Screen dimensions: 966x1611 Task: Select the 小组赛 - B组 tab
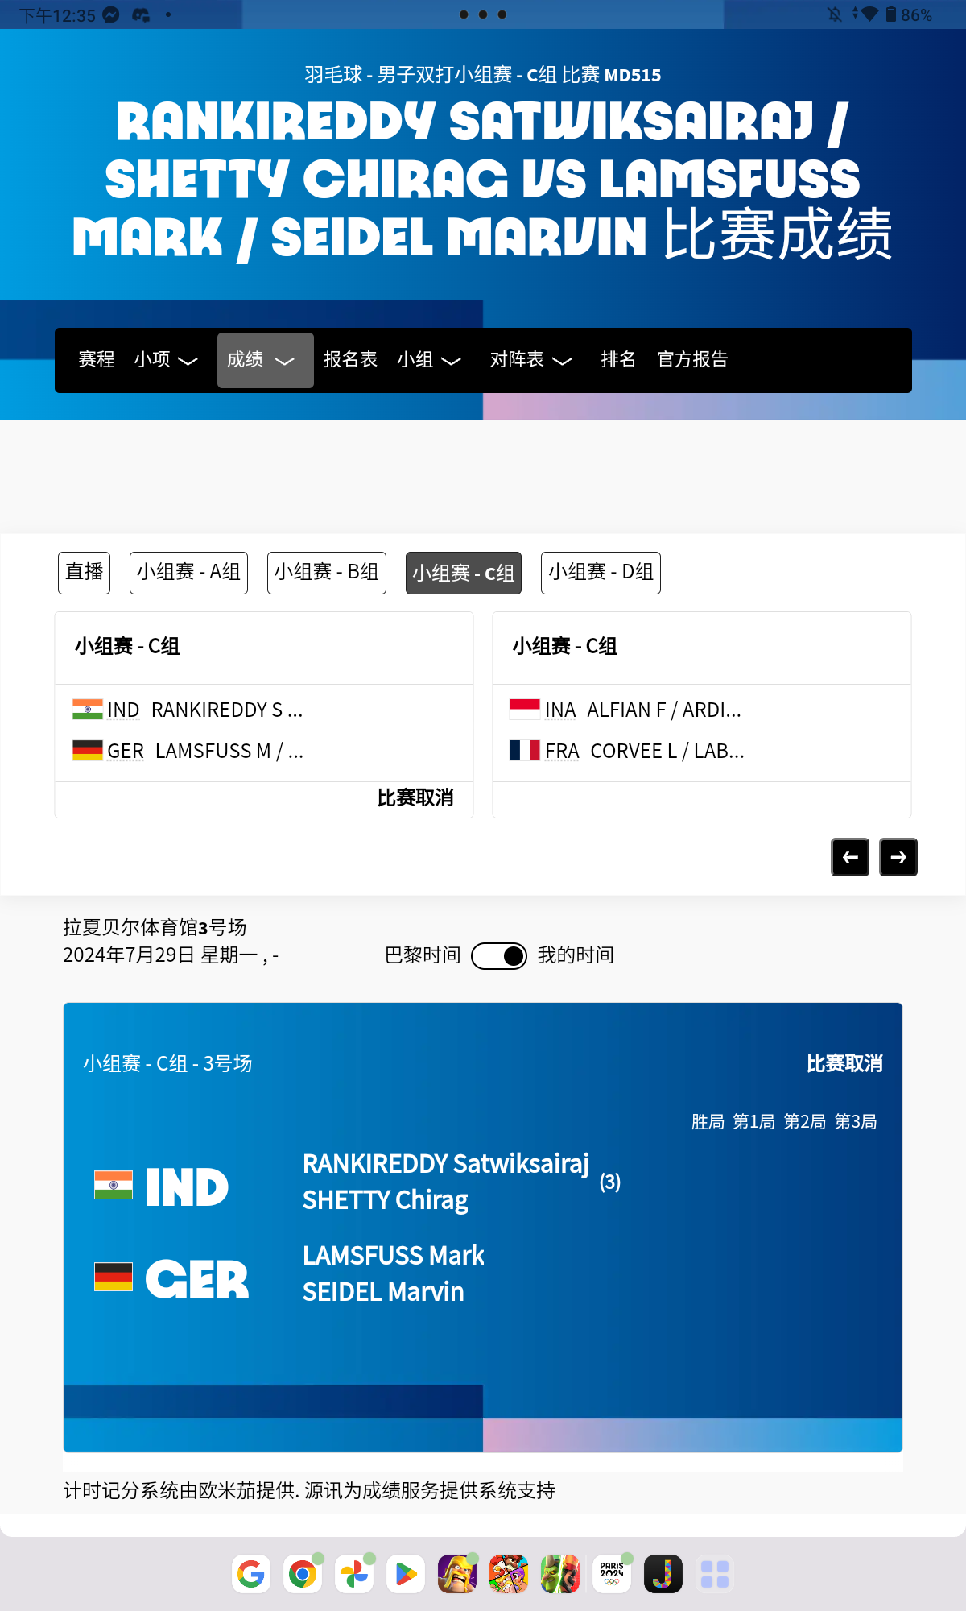coord(327,573)
